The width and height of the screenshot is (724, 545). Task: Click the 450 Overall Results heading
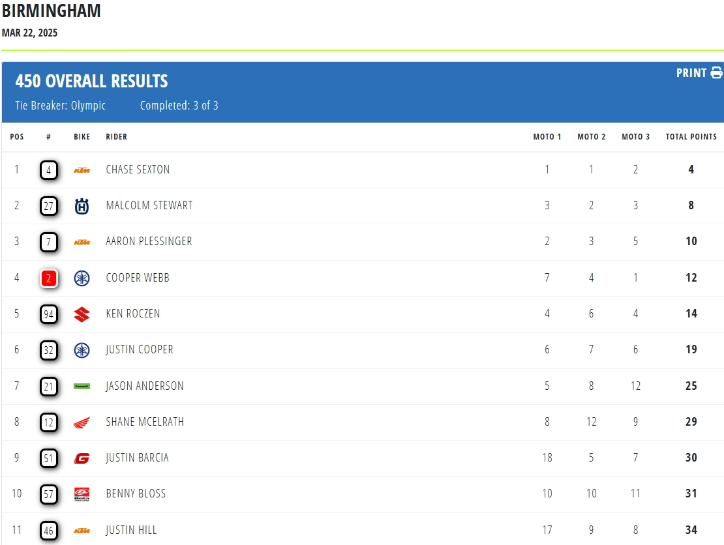92,81
